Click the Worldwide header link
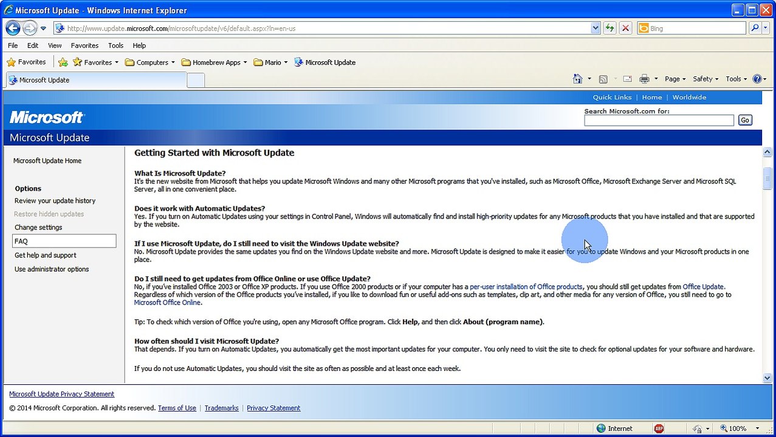 [x=689, y=97]
